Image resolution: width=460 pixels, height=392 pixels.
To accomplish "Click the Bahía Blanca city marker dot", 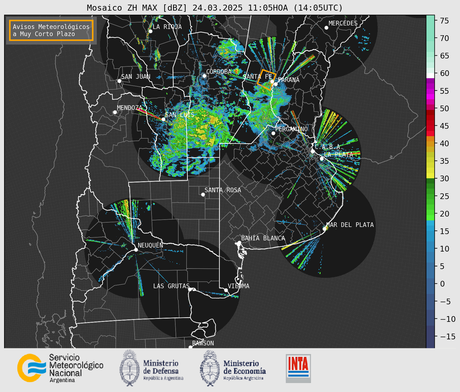I will click(x=239, y=243).
